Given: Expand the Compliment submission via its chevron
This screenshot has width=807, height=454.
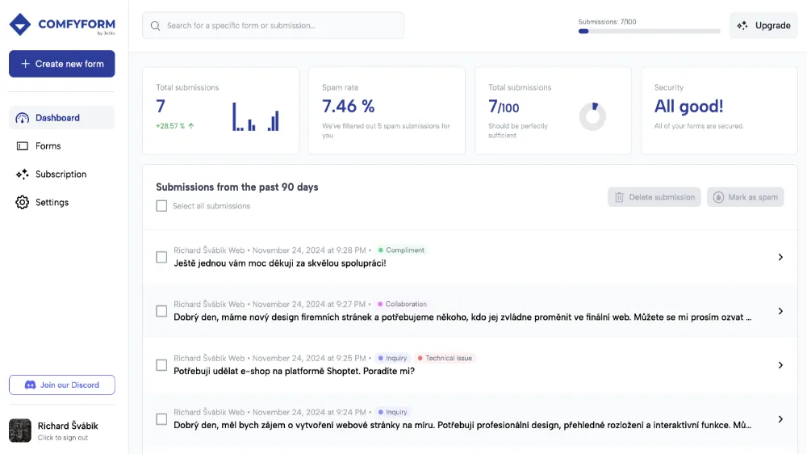Looking at the screenshot, I should (x=780, y=257).
